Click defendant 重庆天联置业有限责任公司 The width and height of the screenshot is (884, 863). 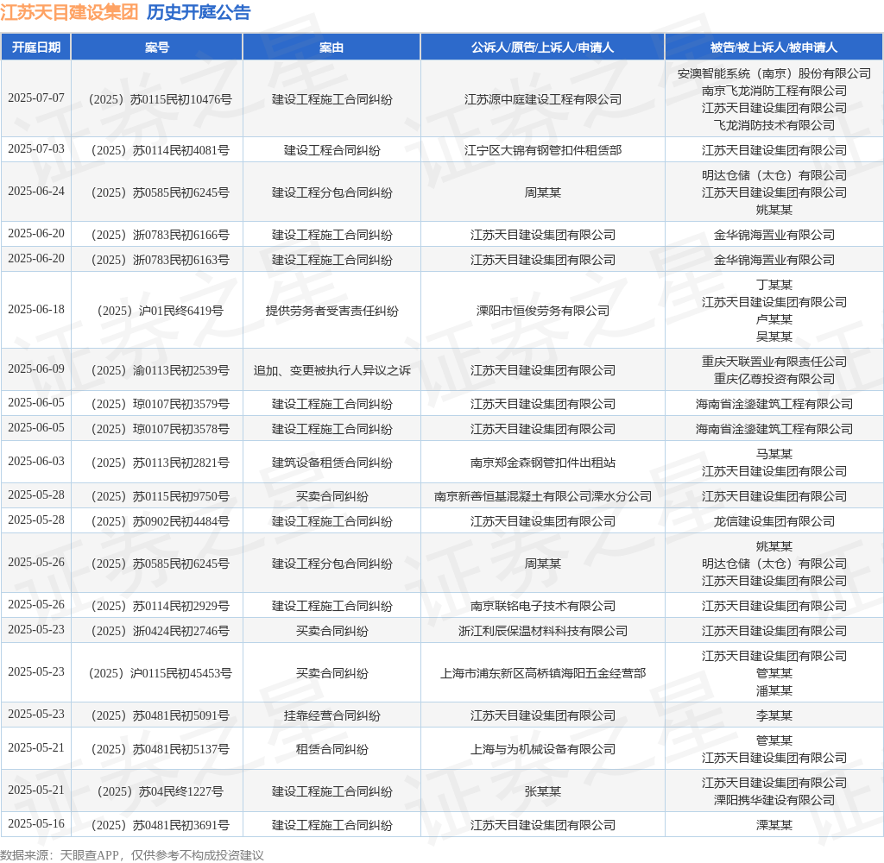773,362
